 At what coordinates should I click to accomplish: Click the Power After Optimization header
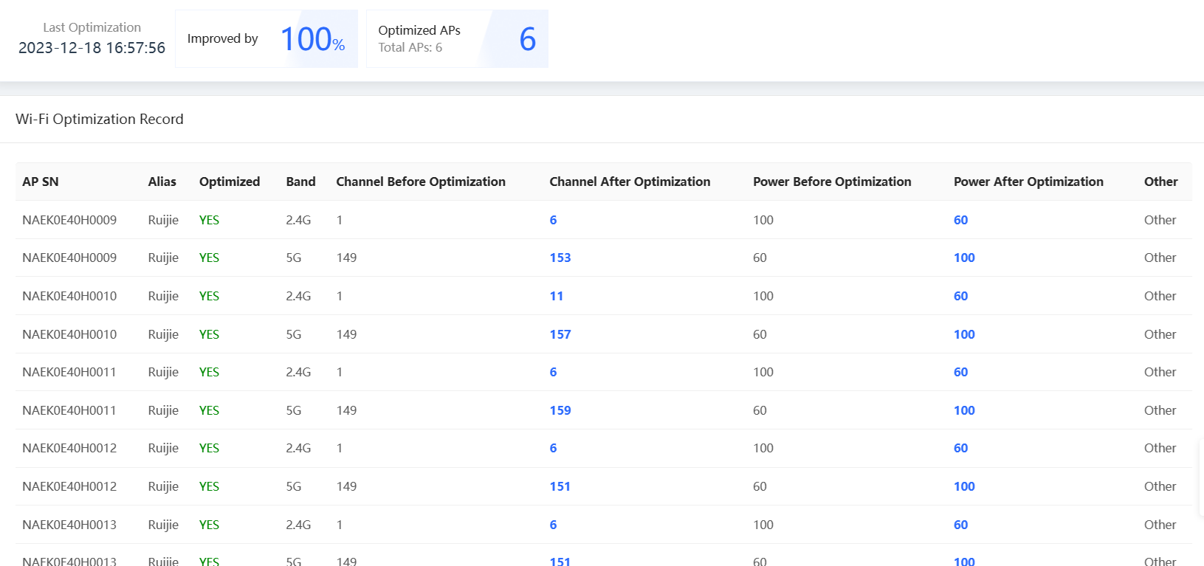(1028, 182)
